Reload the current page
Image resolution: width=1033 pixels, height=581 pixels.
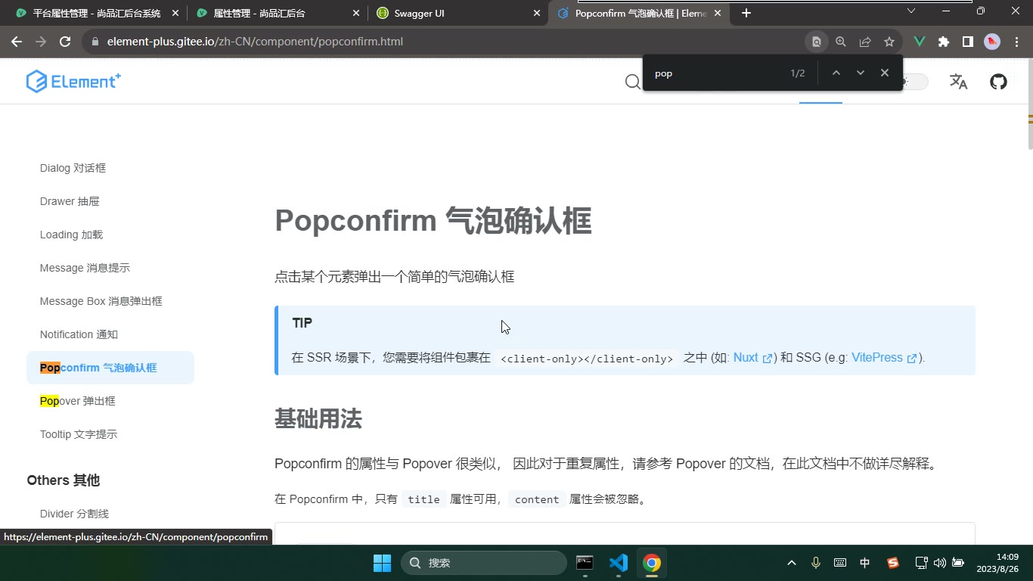pyautogui.click(x=65, y=42)
